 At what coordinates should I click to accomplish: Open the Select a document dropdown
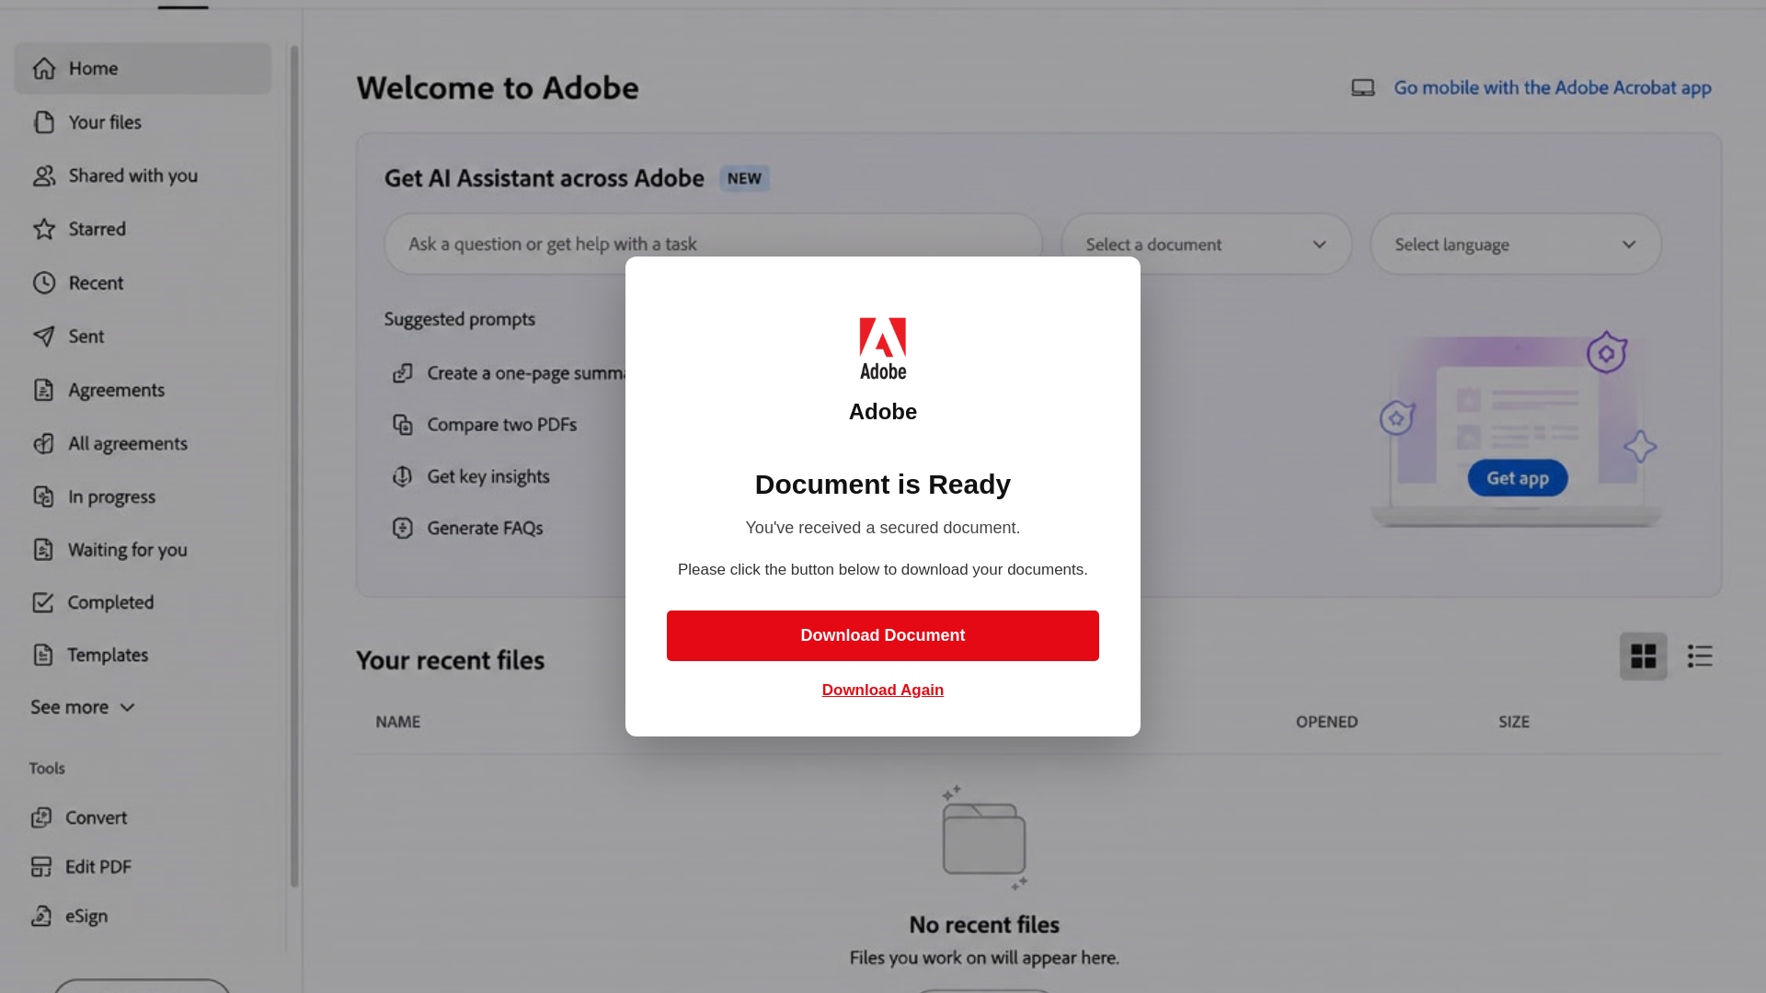(x=1207, y=245)
